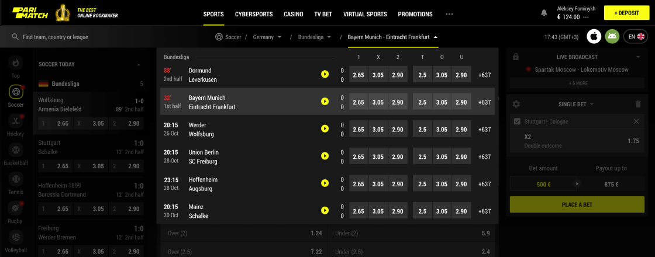This screenshot has height=257, width=655.
Task: Expand the Bundesliga breadcrumb dropdown
Action: (329, 37)
